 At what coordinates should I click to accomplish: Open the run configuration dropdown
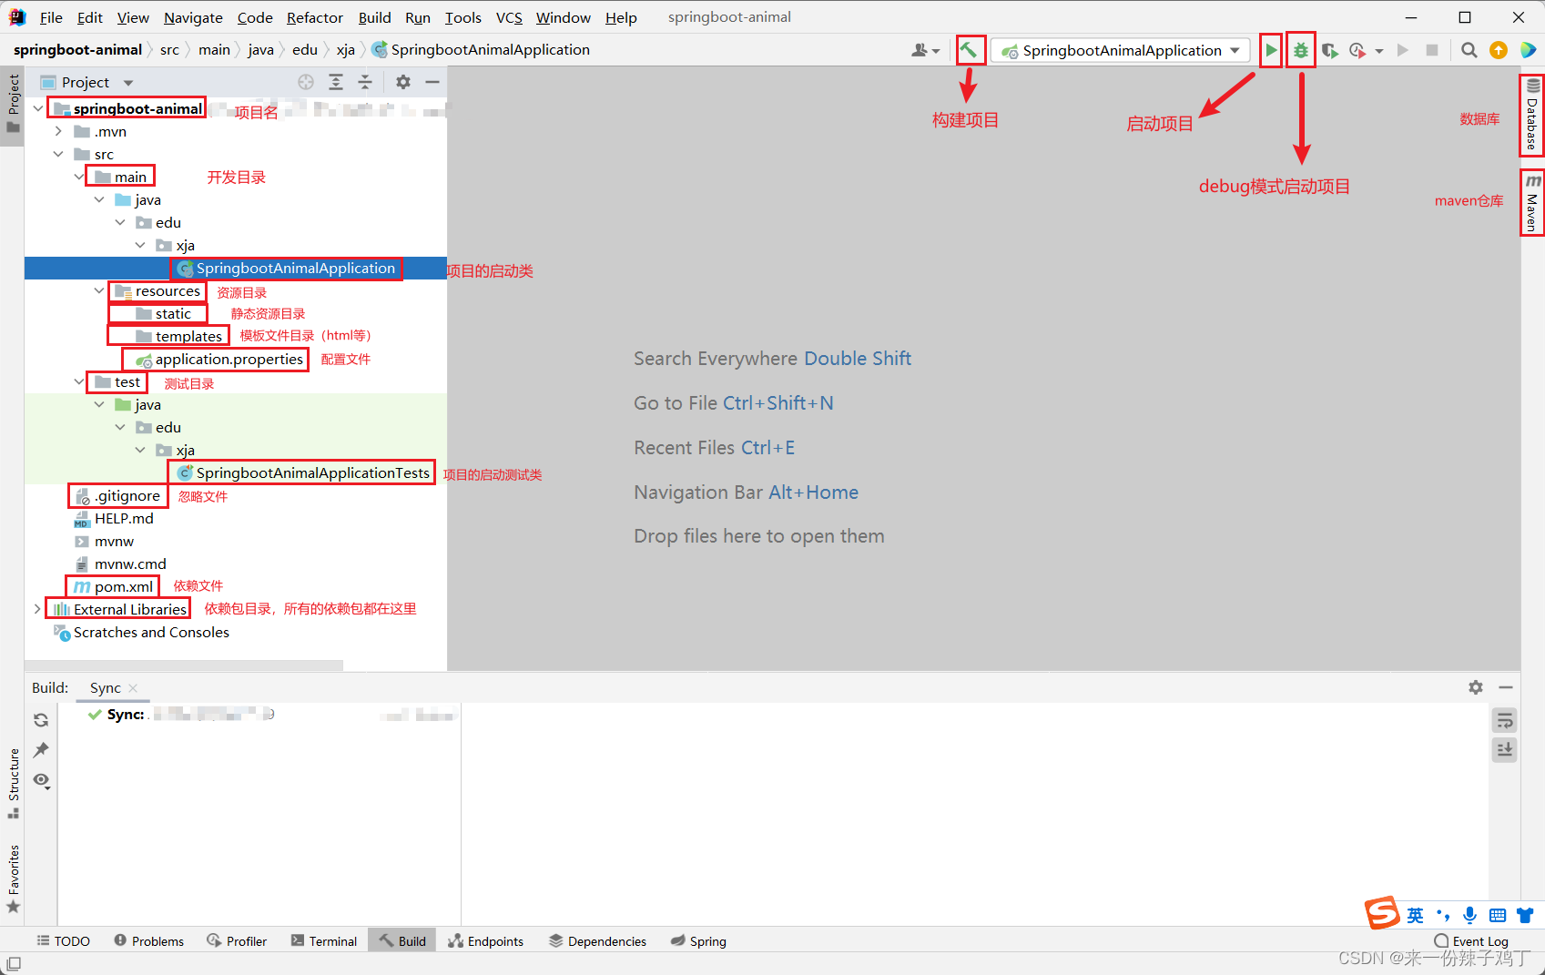tap(1122, 50)
